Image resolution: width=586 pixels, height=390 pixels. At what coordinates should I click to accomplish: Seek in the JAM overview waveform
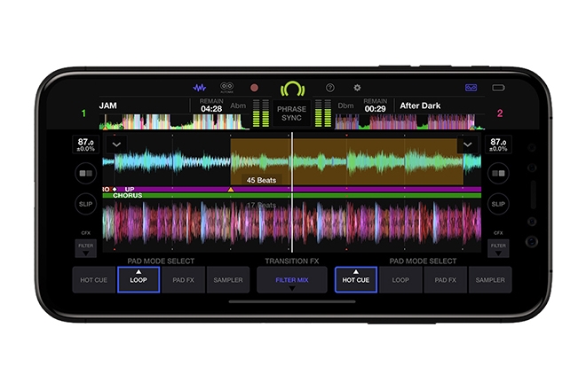click(x=174, y=121)
